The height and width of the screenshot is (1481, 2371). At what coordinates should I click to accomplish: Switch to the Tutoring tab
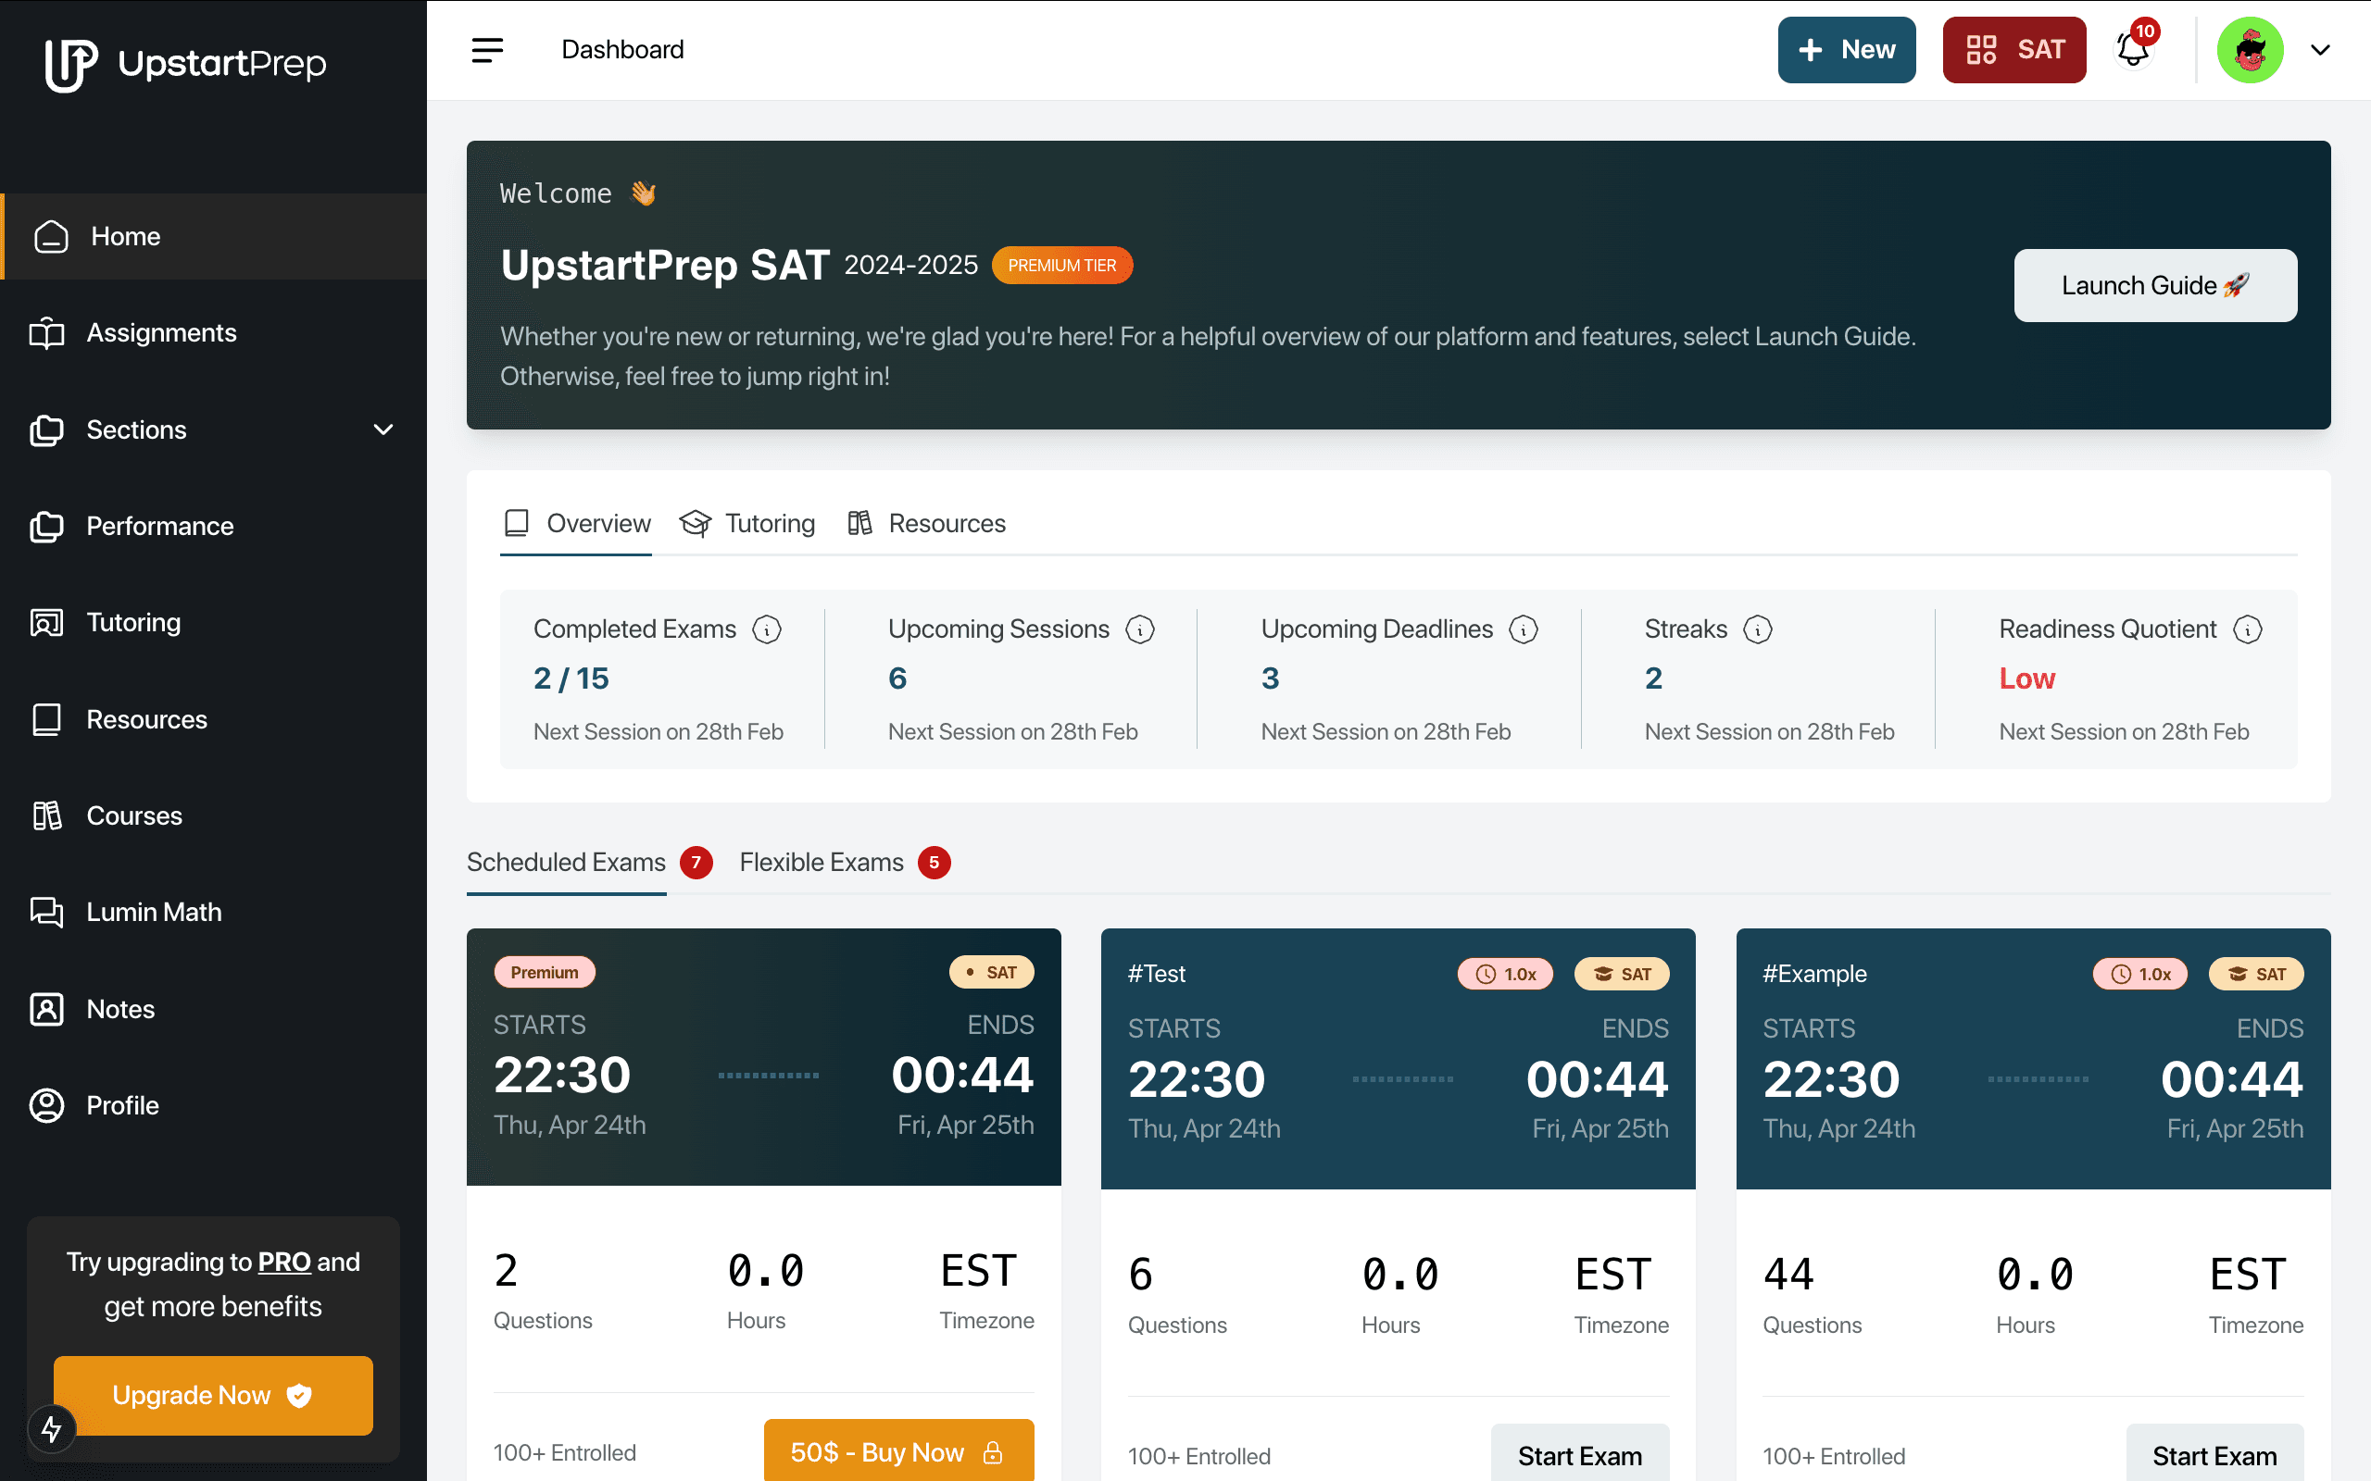(x=748, y=523)
